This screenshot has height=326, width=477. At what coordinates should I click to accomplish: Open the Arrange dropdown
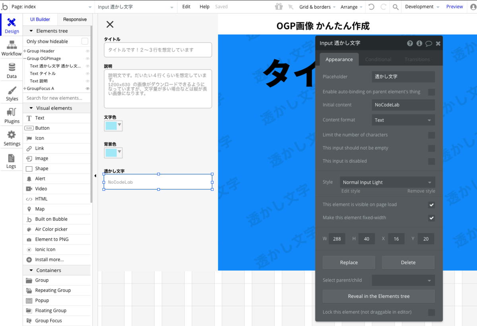[351, 7]
